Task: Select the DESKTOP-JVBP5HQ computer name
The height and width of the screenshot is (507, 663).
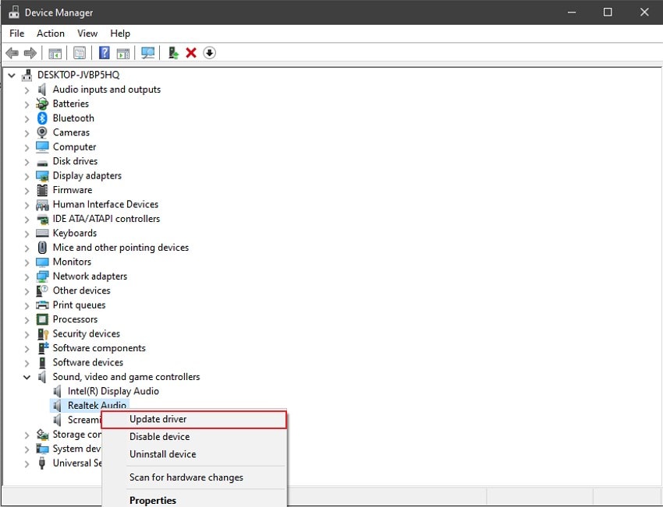Action: coord(79,75)
